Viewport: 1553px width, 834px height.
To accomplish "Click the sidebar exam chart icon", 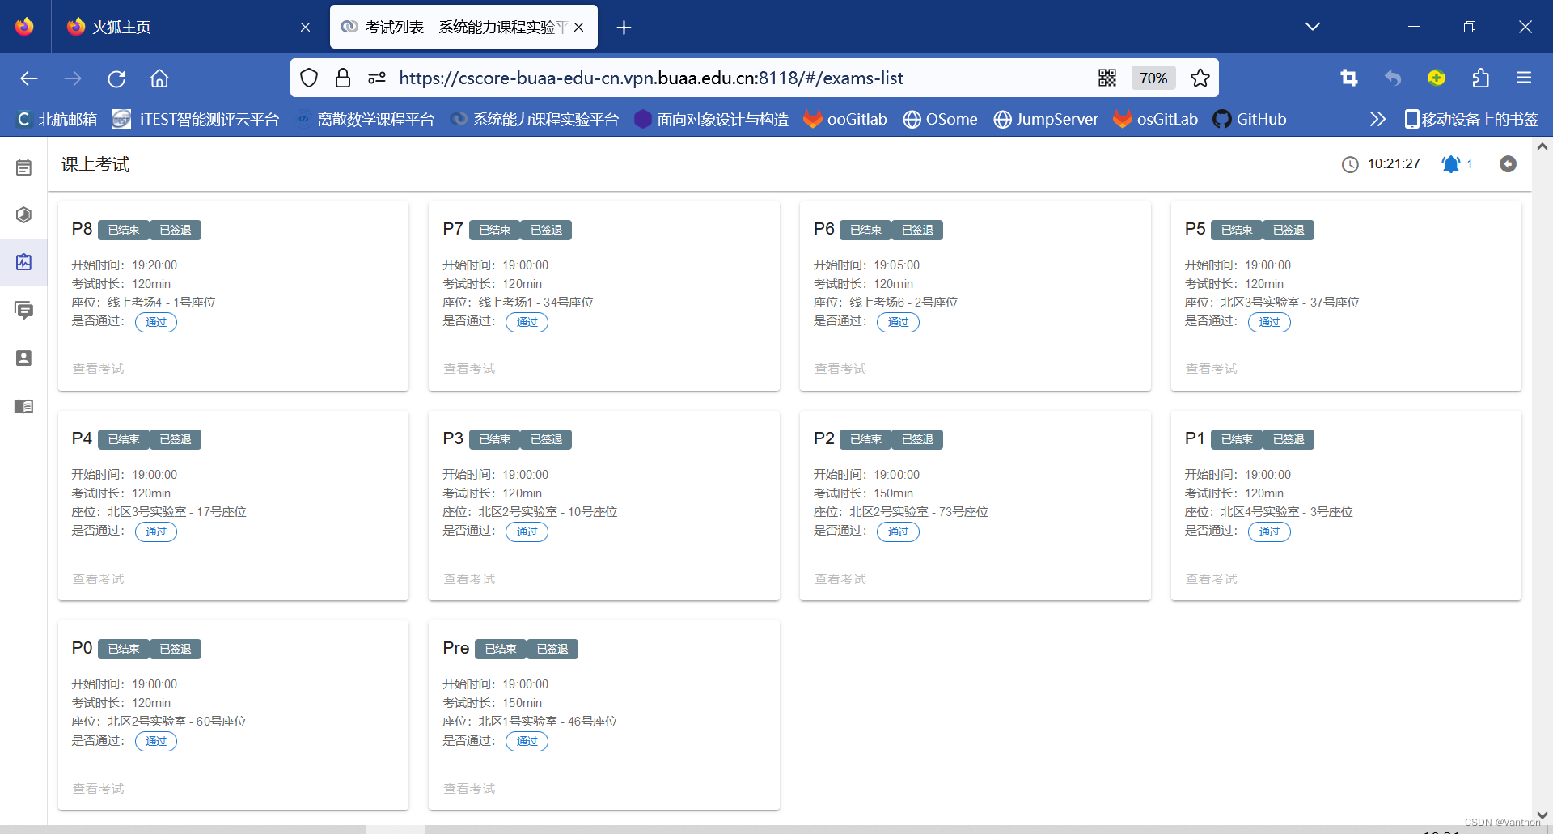I will [x=23, y=262].
